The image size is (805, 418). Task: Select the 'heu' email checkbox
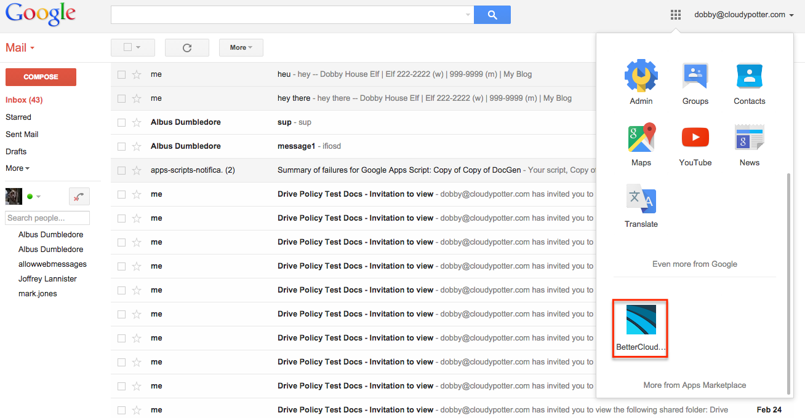pyautogui.click(x=121, y=74)
